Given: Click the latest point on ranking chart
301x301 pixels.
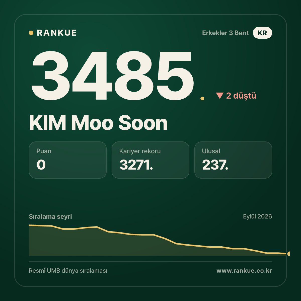Looking at the screenshot, I should 288,254.
